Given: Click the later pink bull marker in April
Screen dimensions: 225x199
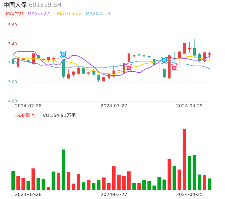Looking at the screenshot, I should (x=174, y=67).
